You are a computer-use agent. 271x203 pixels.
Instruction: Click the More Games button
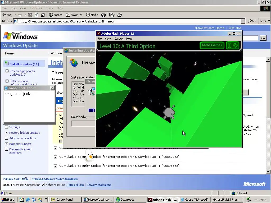click(x=212, y=45)
